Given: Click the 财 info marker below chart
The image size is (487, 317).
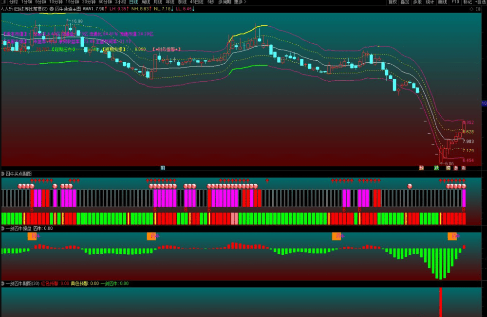Looking at the screenshot, I should coord(163,168).
